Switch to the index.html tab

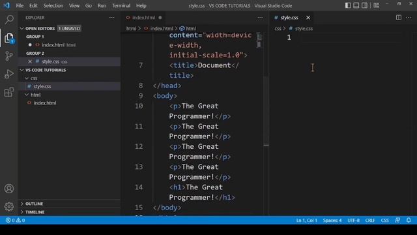[x=144, y=18]
